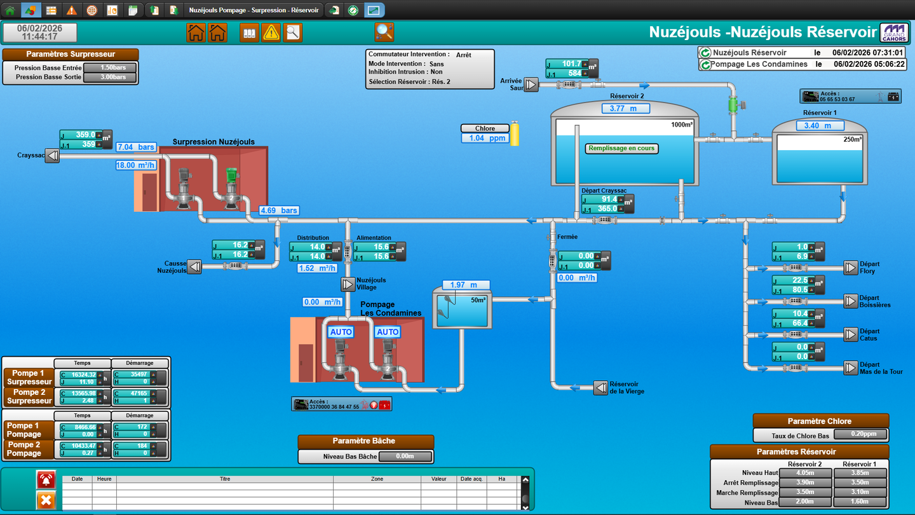
Task: Click the Chlore label button
Action: [485, 128]
